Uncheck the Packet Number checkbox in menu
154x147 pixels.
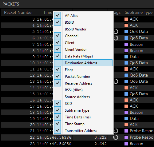[57, 76]
